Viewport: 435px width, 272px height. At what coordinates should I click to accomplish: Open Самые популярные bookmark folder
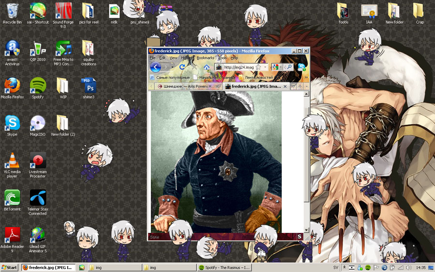(x=170, y=77)
